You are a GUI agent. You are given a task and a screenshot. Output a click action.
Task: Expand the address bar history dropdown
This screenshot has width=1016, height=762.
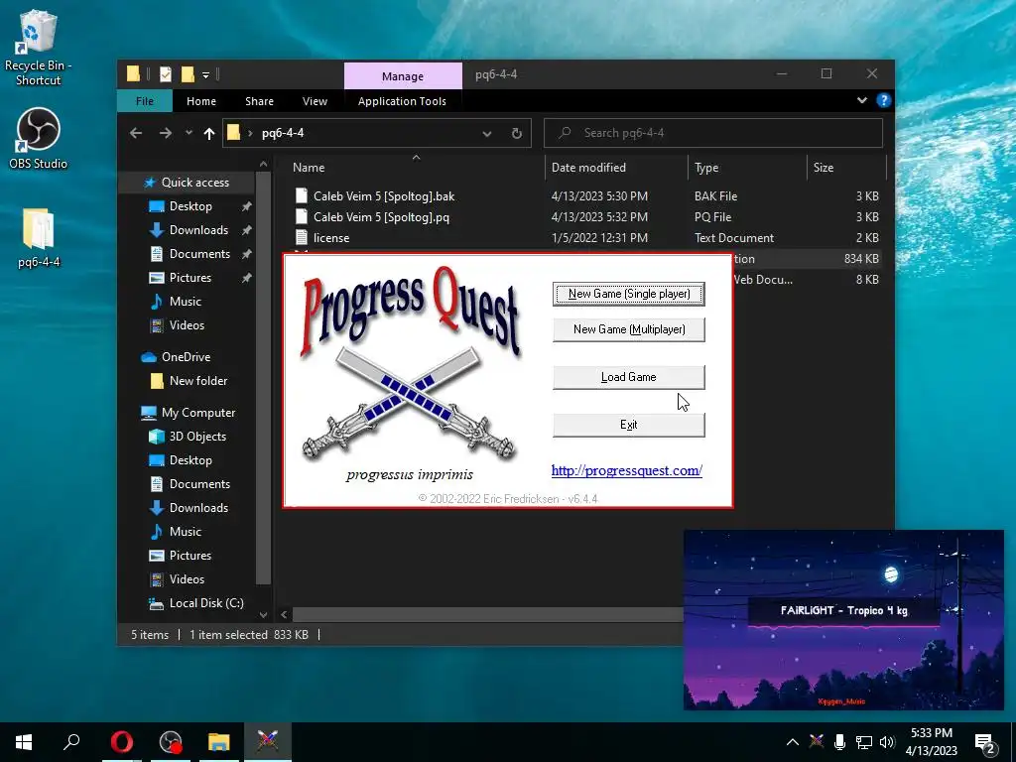(486, 134)
